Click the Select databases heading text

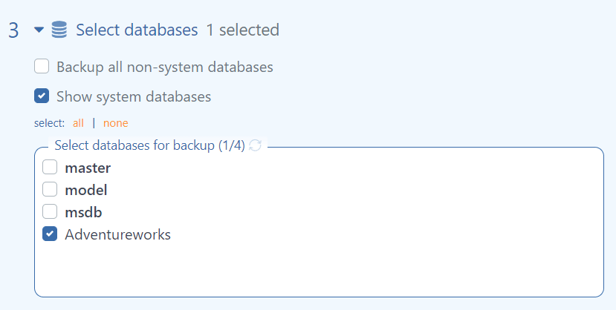137,30
